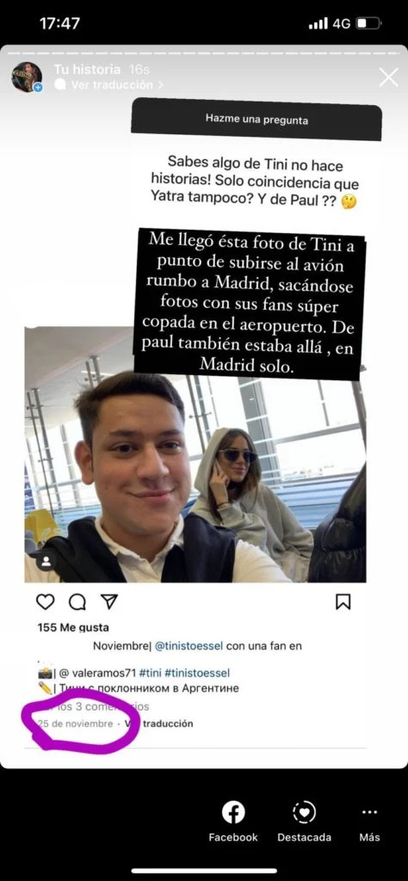Close the story with the X icon
The height and width of the screenshot is (881, 408).
388,77
